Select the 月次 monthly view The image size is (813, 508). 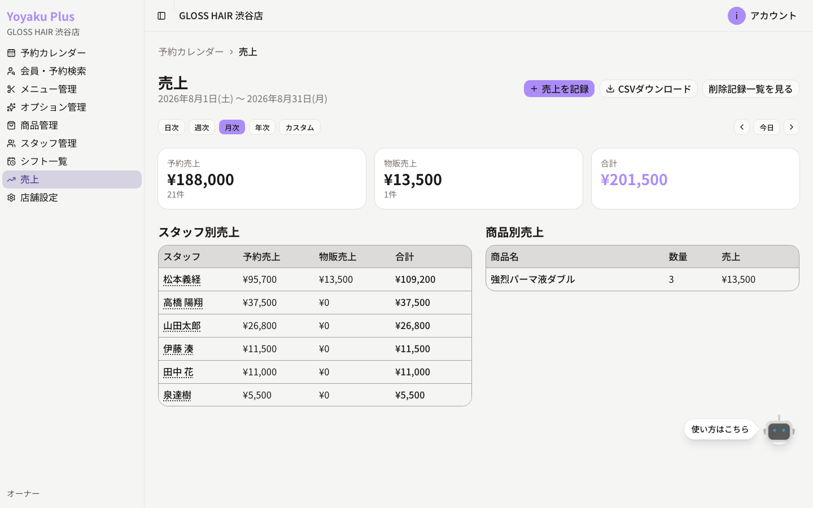coord(232,127)
